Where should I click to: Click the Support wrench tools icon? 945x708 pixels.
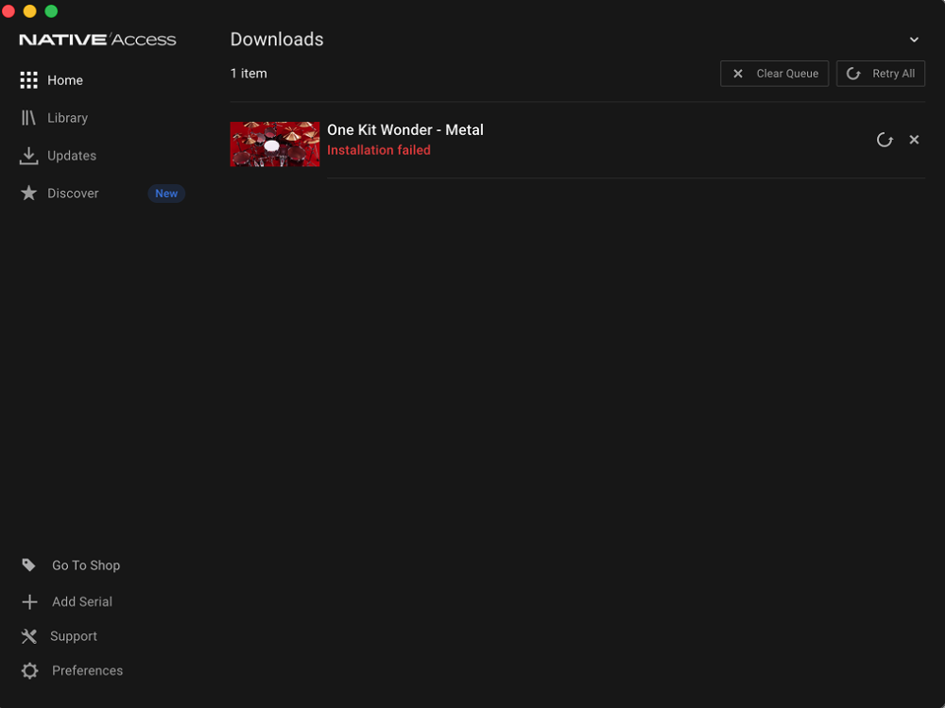(x=29, y=636)
